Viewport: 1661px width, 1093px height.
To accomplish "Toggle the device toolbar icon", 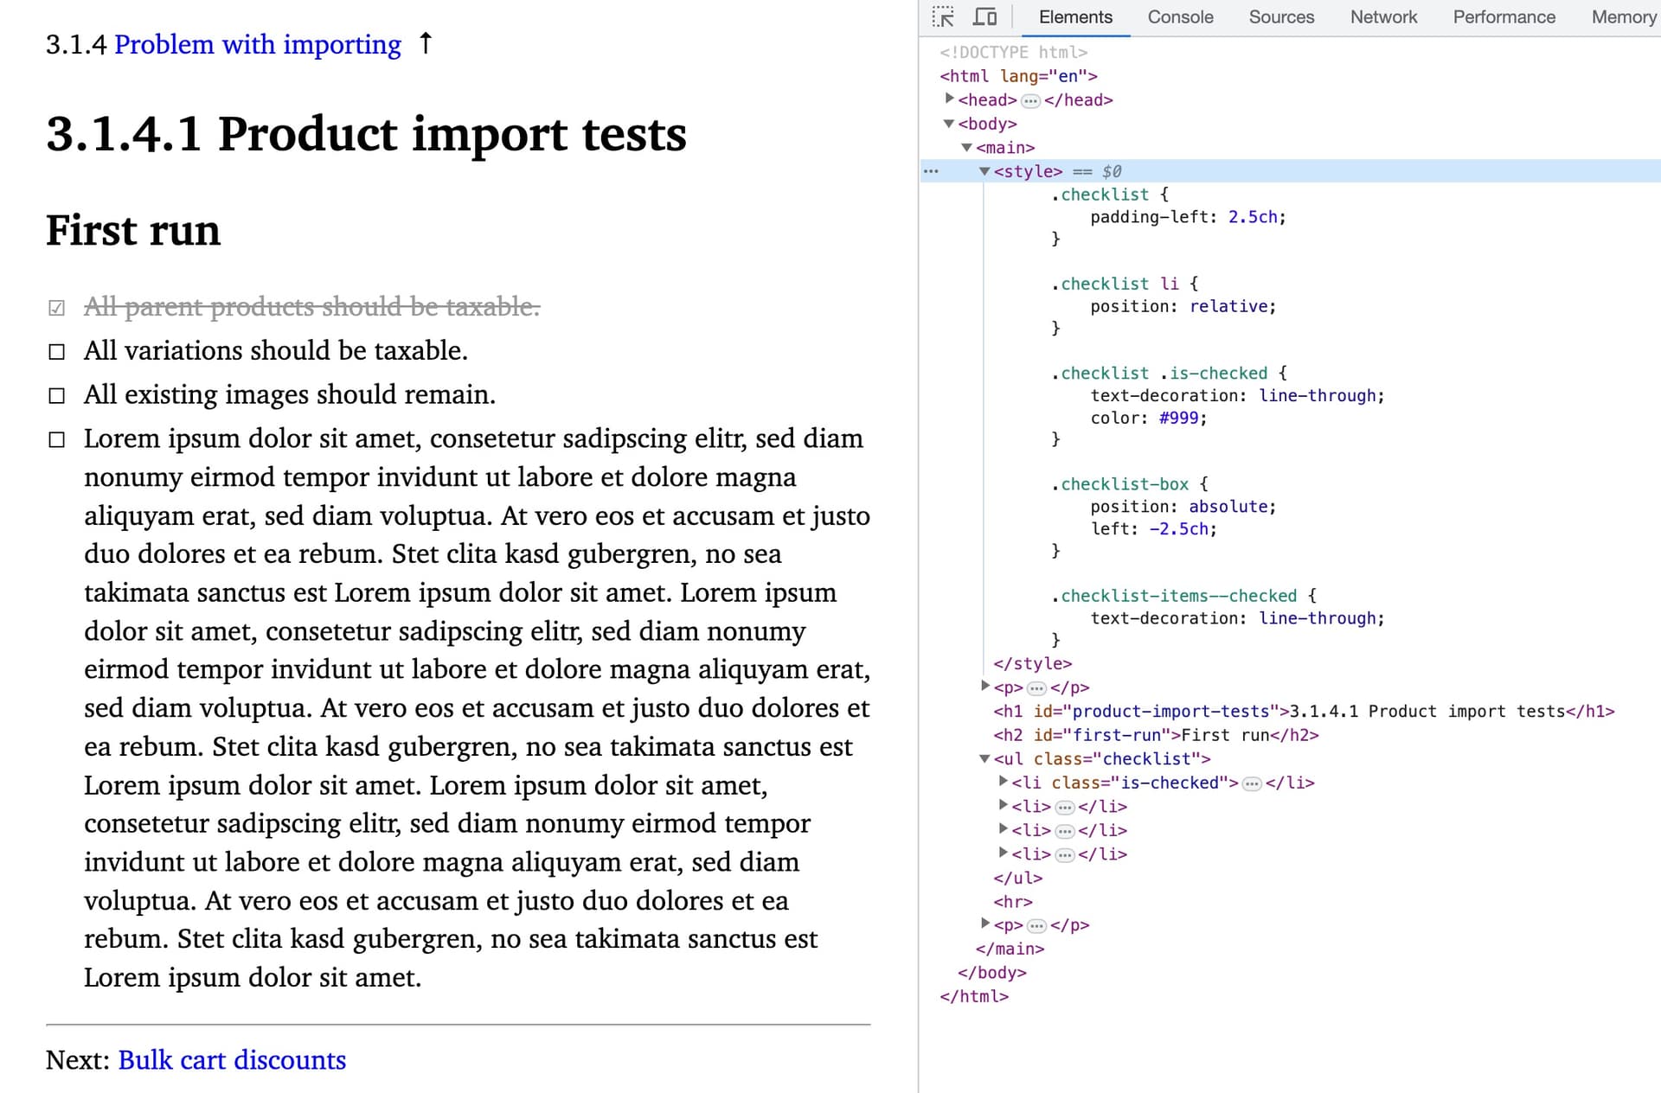I will click(x=985, y=17).
